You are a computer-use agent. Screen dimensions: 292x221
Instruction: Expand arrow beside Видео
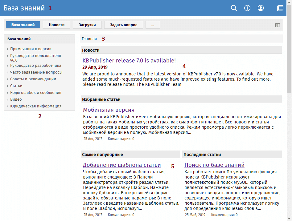[x=8, y=99]
